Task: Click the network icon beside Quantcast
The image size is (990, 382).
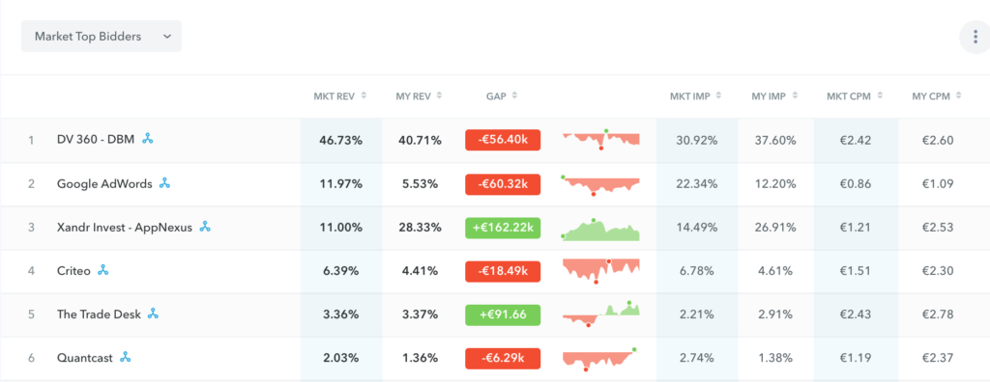Action: [x=125, y=358]
